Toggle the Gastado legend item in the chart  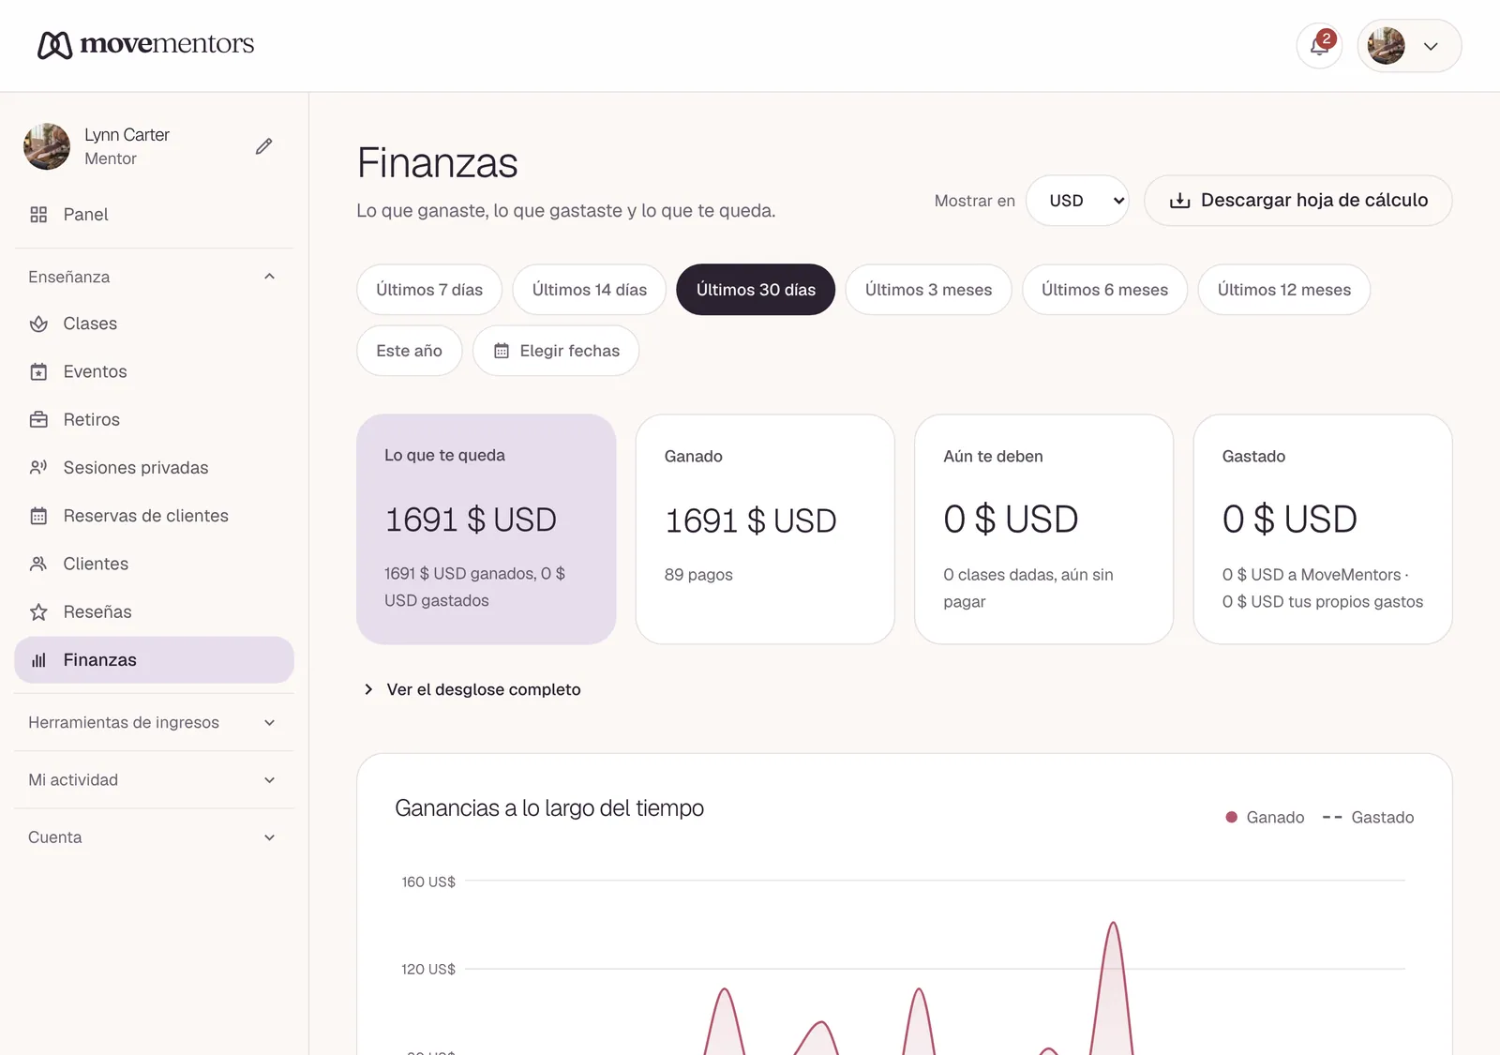tap(1368, 818)
